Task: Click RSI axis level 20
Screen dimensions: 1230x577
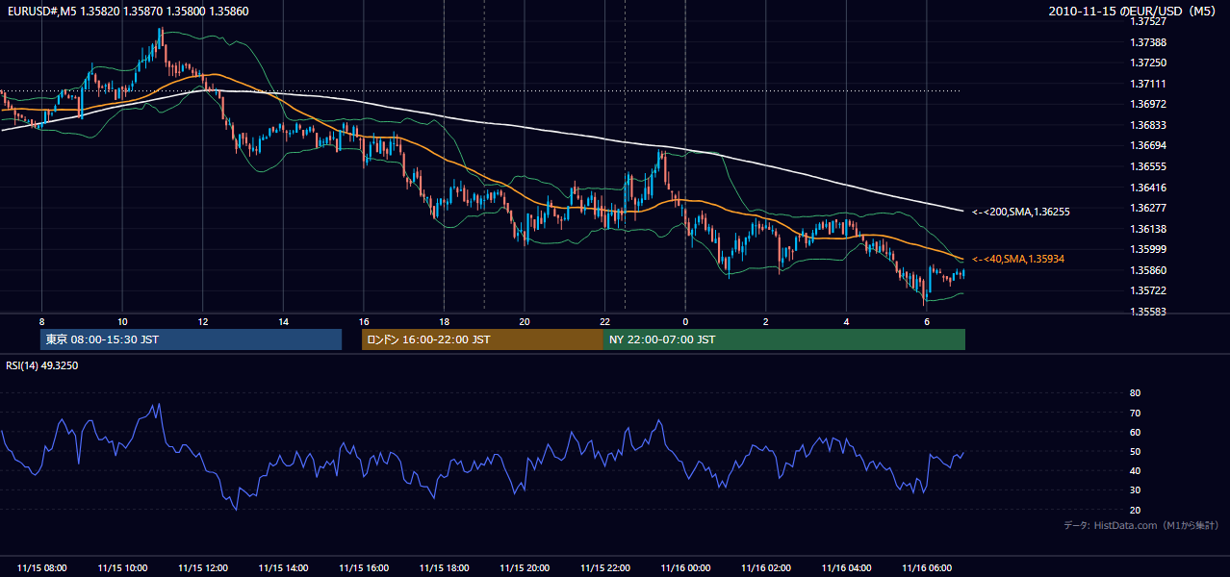Action: point(1136,510)
